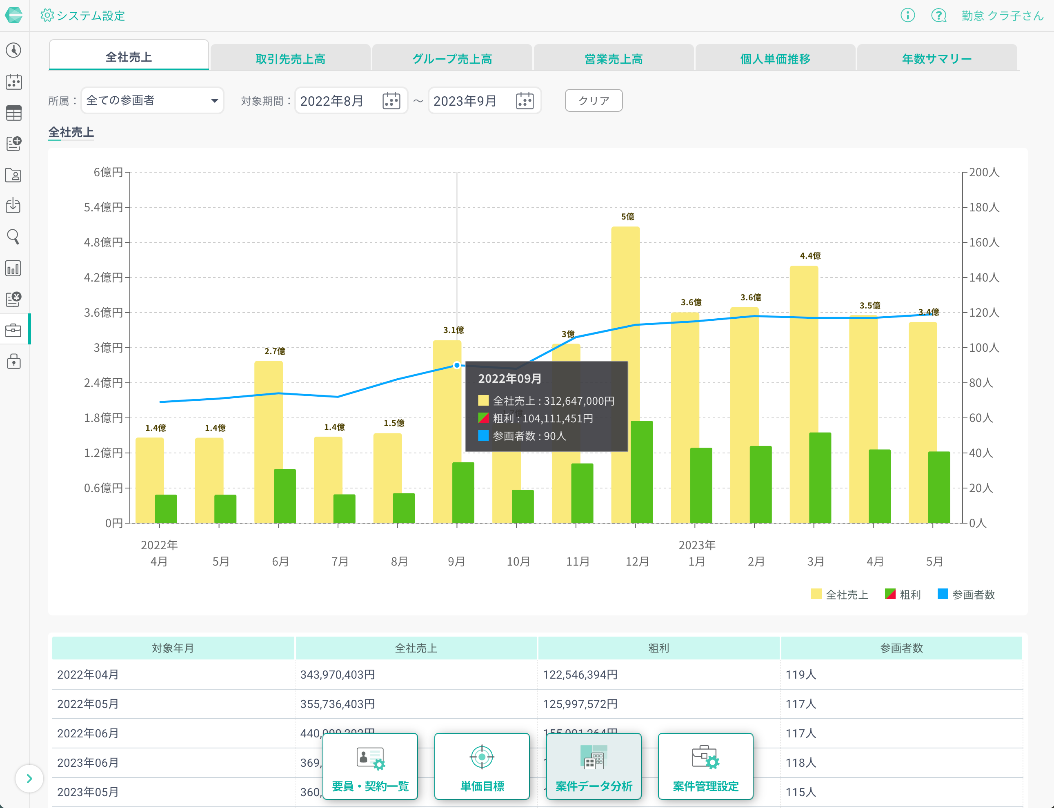Click the padlock icon in the sidebar

pos(13,361)
